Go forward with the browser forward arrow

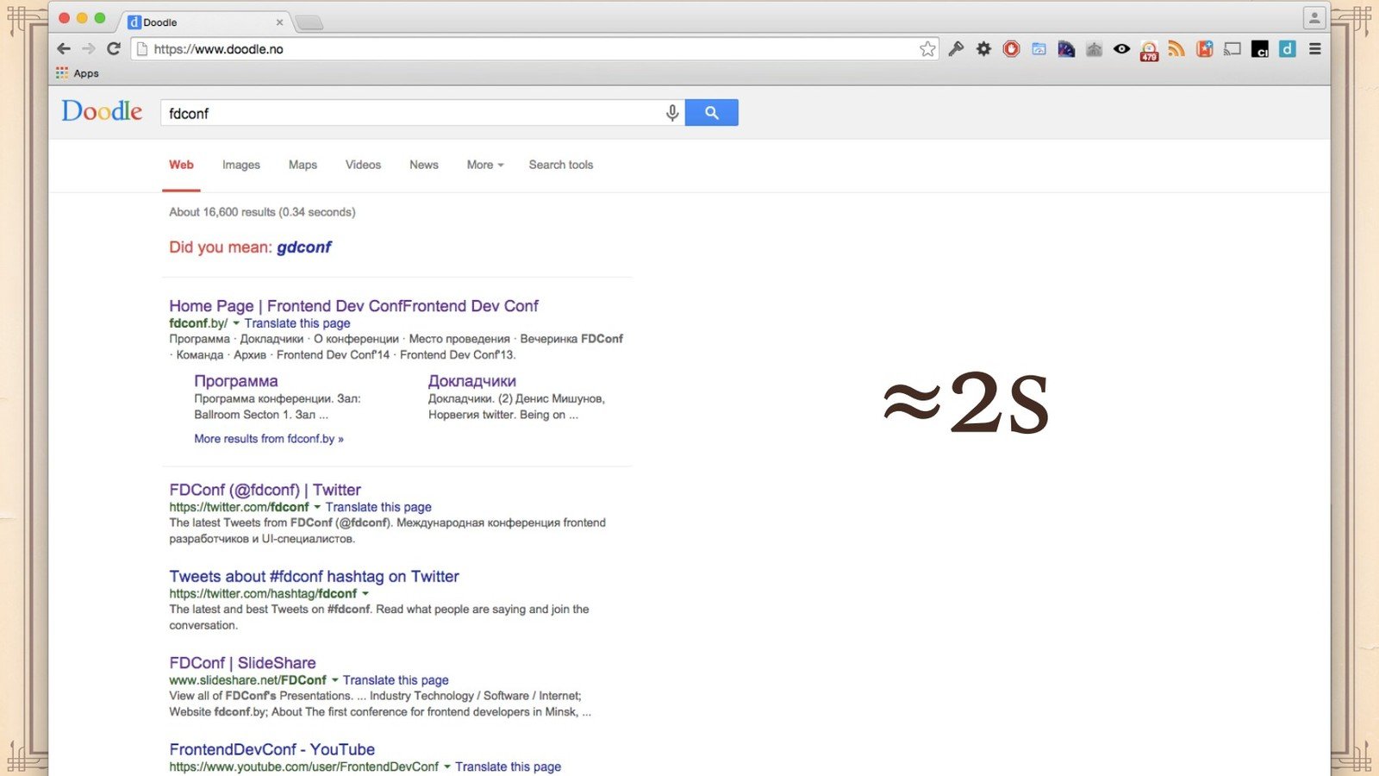coord(88,49)
